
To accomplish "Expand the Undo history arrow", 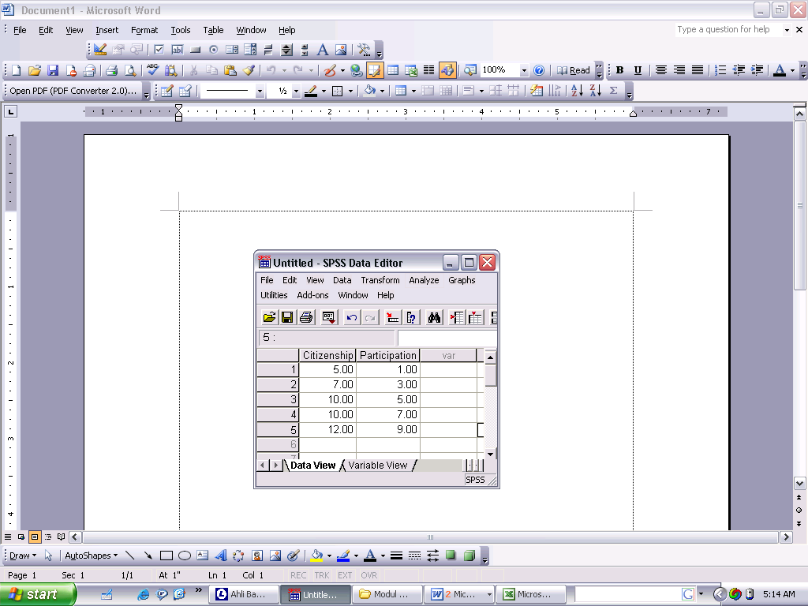I will tap(284, 70).
